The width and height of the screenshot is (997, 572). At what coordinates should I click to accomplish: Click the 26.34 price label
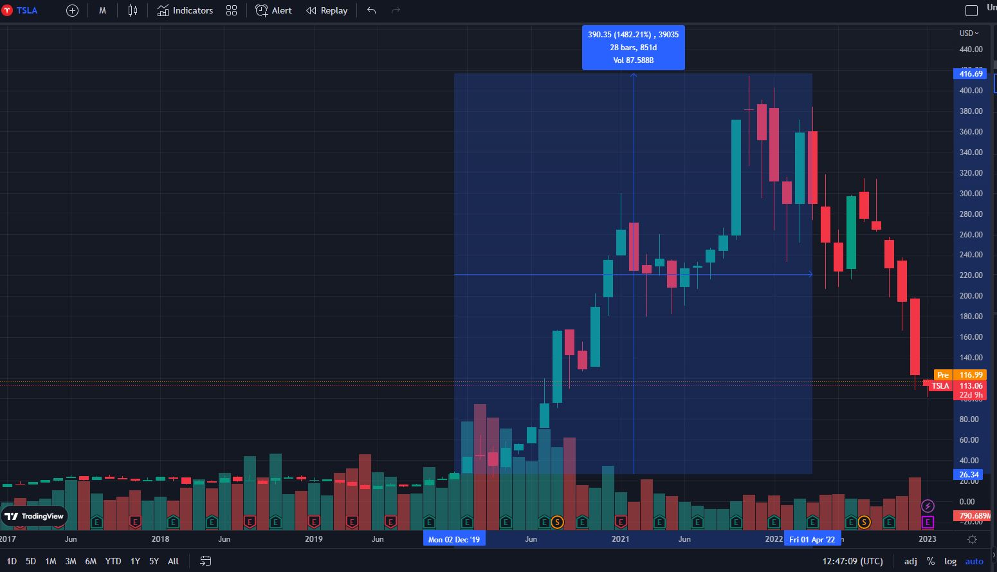pos(969,475)
